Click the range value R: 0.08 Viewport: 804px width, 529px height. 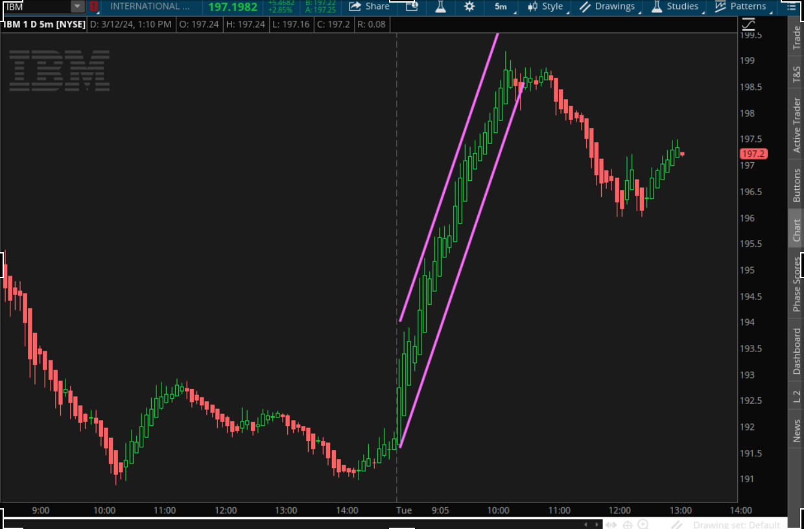[x=372, y=25]
